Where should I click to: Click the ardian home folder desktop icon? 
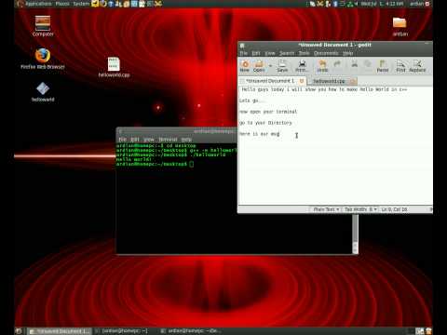(400, 26)
